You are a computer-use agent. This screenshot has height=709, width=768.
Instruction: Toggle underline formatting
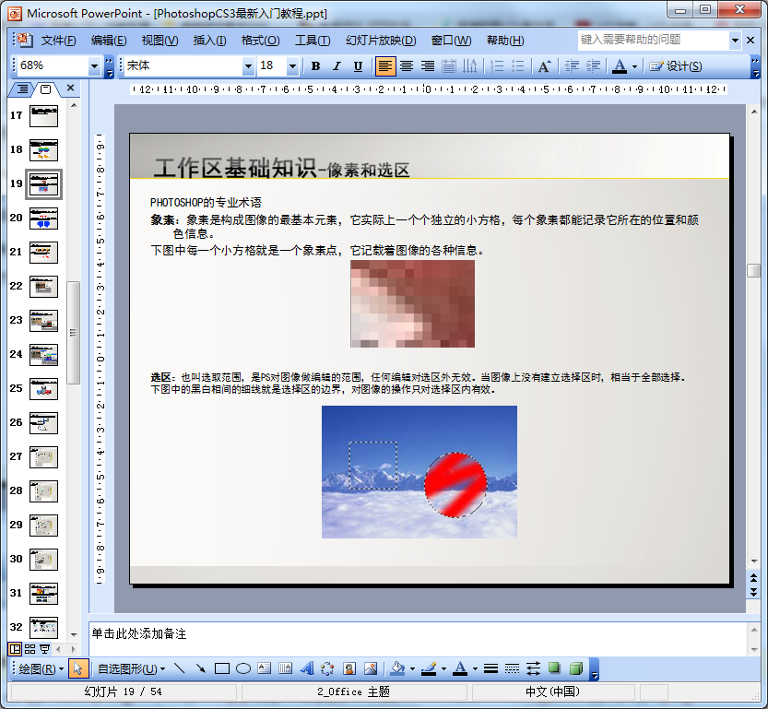[358, 66]
